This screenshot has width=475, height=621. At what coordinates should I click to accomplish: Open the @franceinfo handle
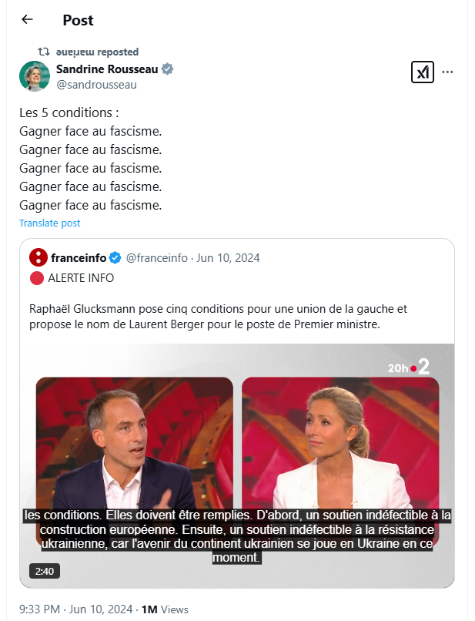tap(156, 257)
